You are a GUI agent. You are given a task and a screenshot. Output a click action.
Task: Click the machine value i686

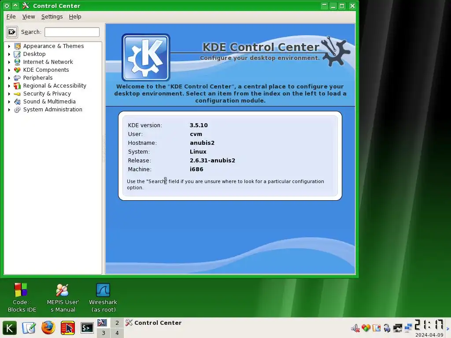(196, 169)
